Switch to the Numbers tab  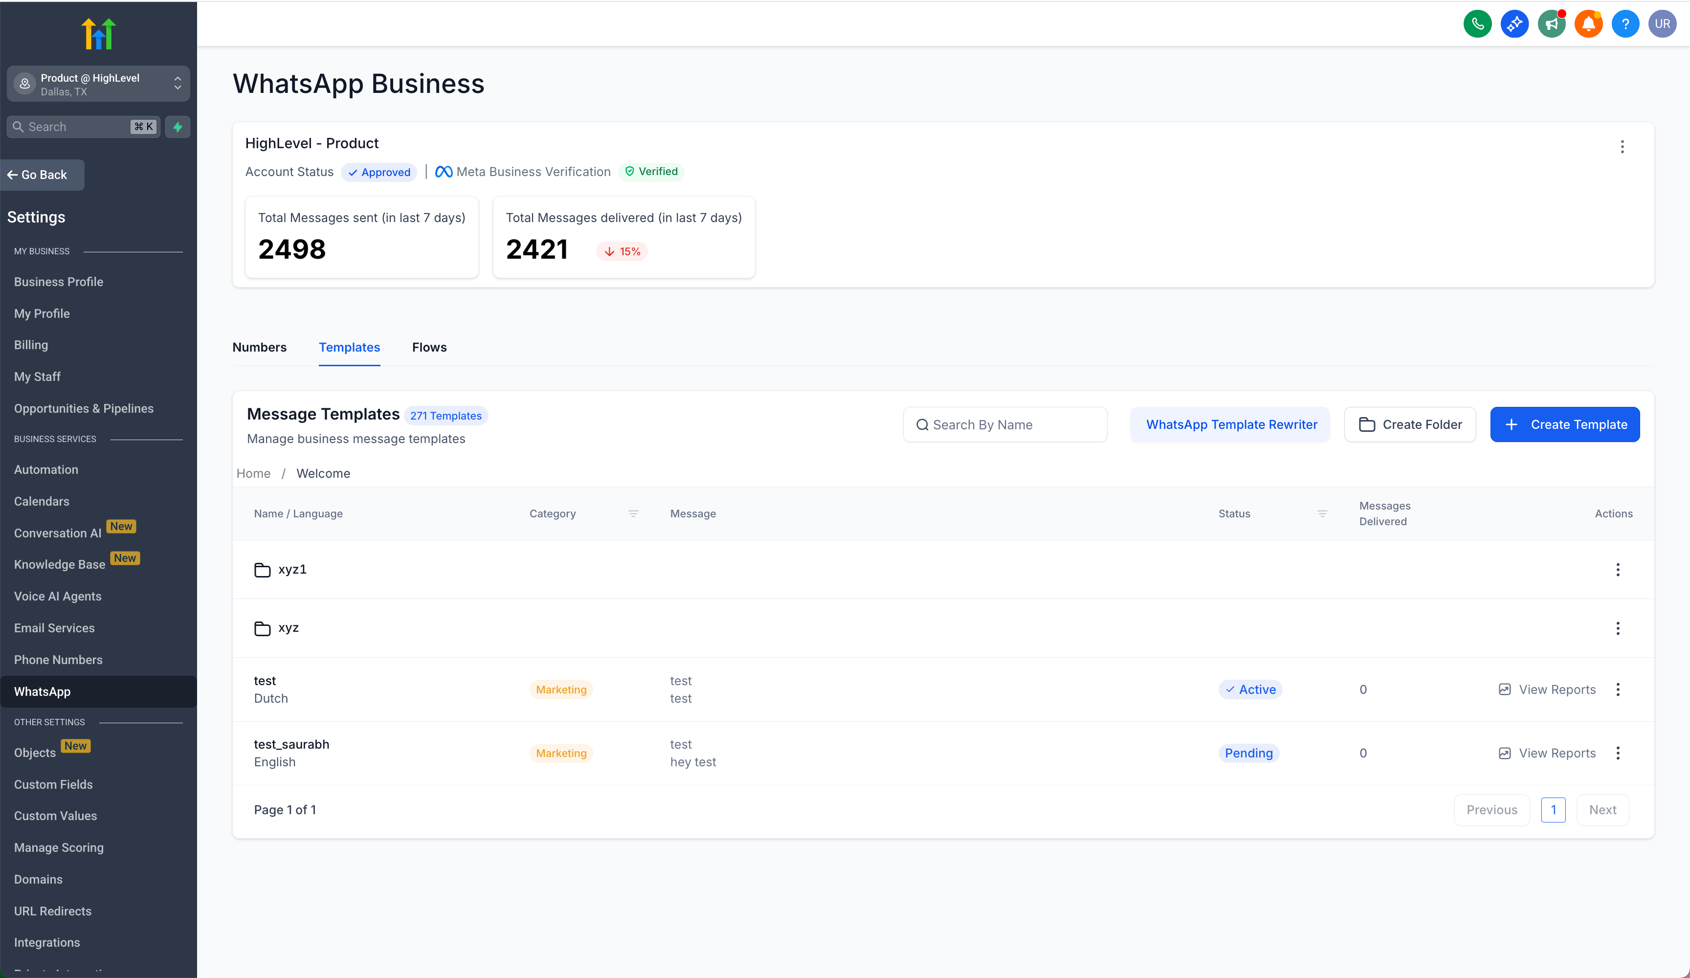point(260,348)
